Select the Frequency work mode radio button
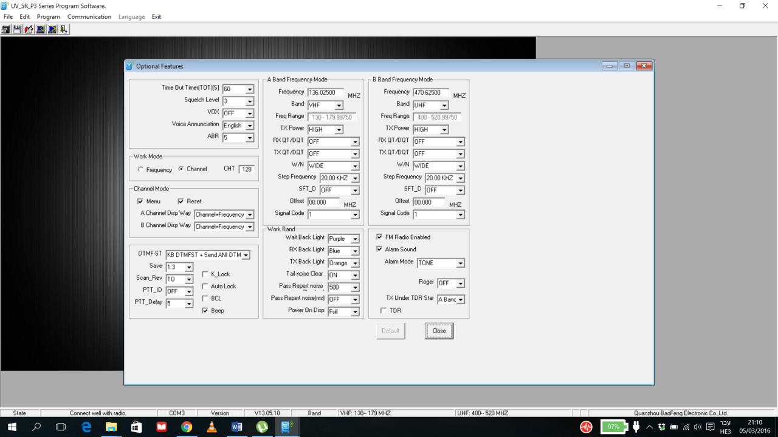This screenshot has height=437, width=778. (x=141, y=170)
